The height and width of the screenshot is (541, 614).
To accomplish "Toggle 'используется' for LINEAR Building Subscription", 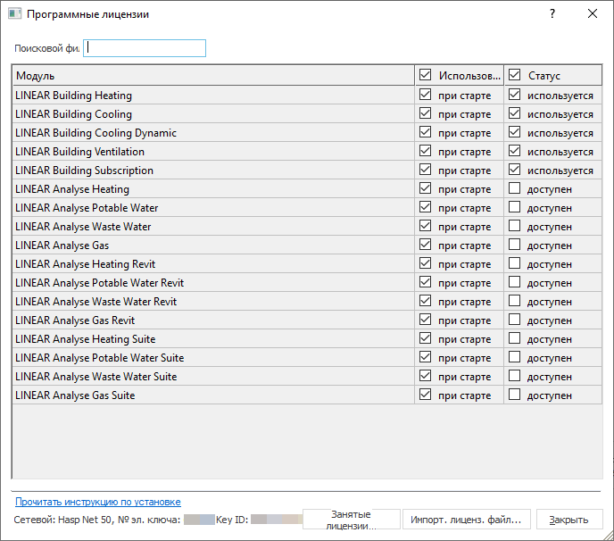I will coord(515,170).
